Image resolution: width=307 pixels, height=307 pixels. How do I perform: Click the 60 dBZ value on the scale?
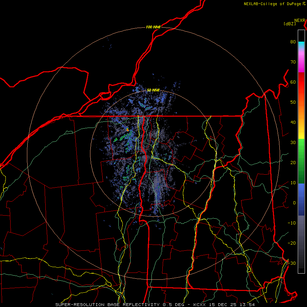click(293, 82)
